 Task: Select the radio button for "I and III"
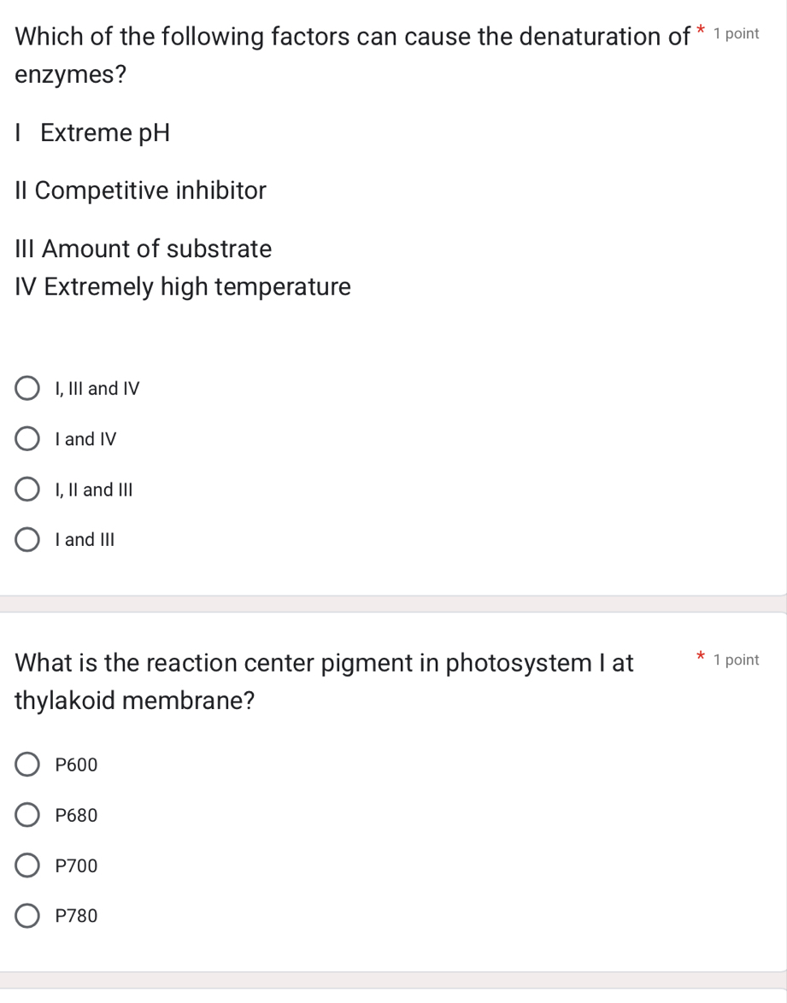click(26, 539)
